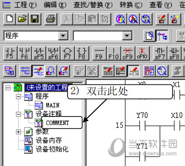Screen dimensions: 185x166
Task: Delete vertical line cF10
Action: (142, 53)
